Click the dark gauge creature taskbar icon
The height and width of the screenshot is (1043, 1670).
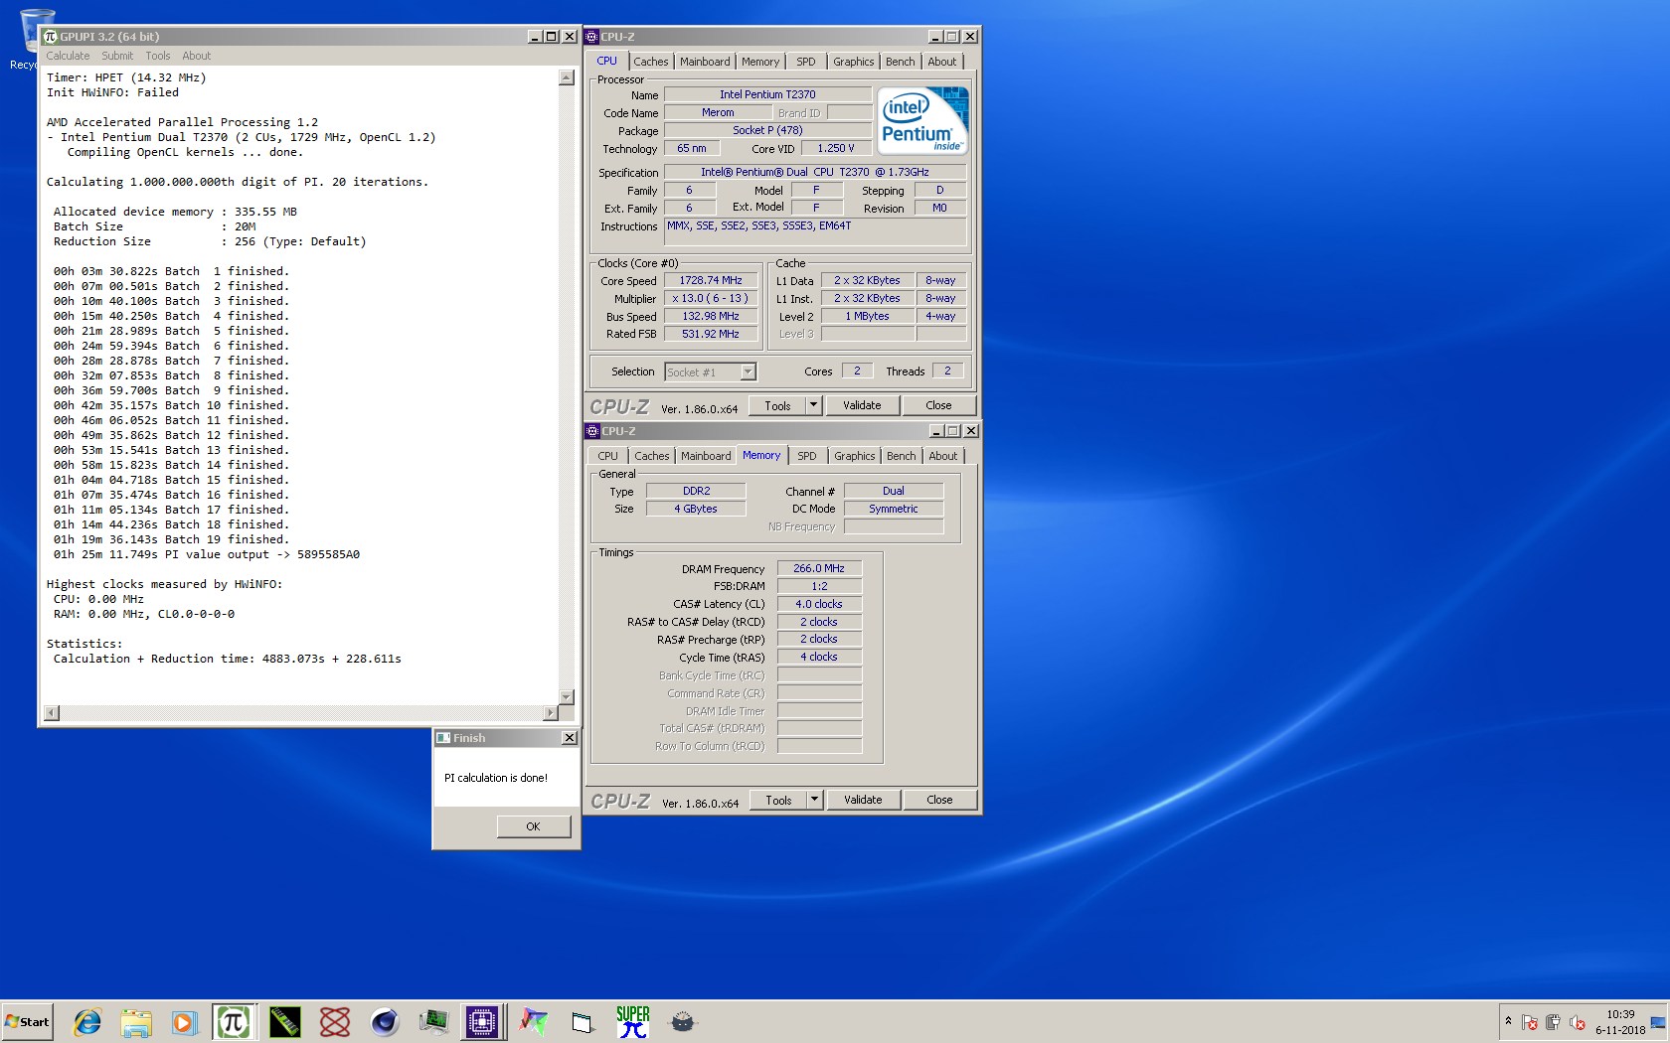[x=683, y=1022]
